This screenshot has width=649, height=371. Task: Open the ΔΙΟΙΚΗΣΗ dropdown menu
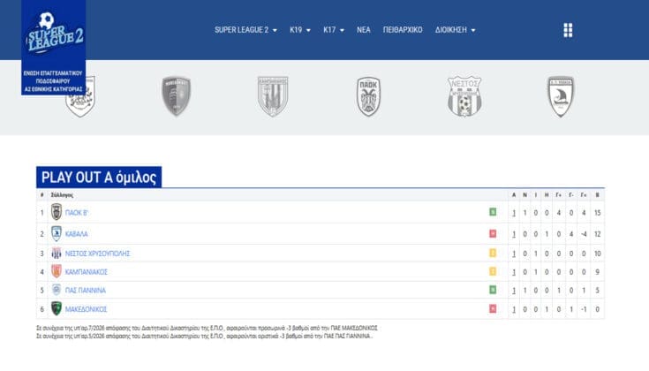(455, 30)
